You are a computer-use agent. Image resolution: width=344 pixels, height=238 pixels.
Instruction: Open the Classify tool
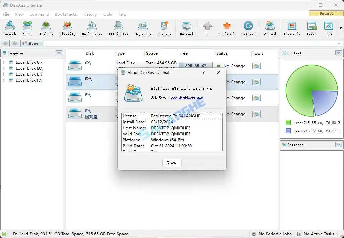(x=68, y=28)
